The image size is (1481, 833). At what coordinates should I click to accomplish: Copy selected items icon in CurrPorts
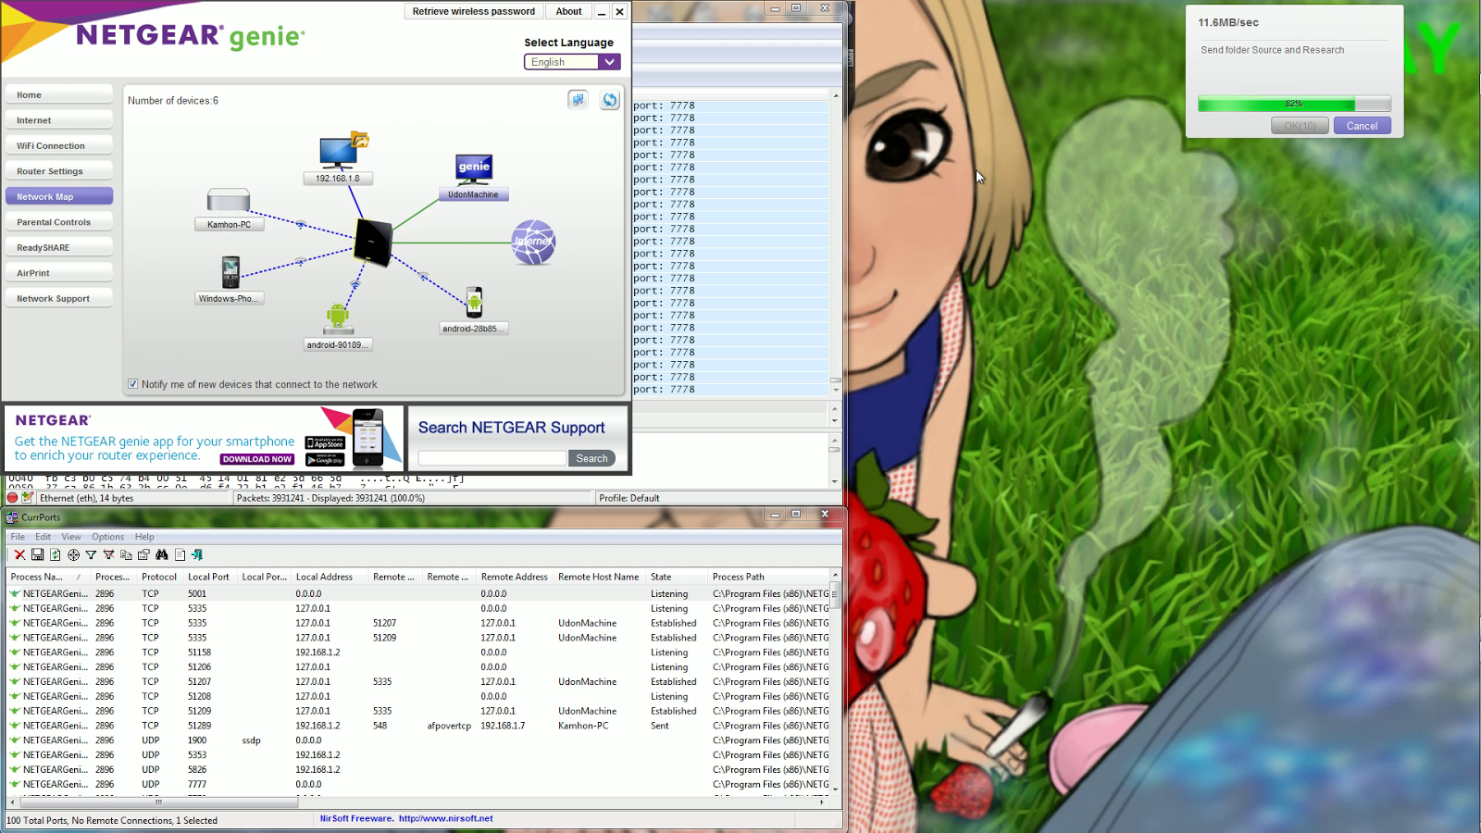coord(126,554)
